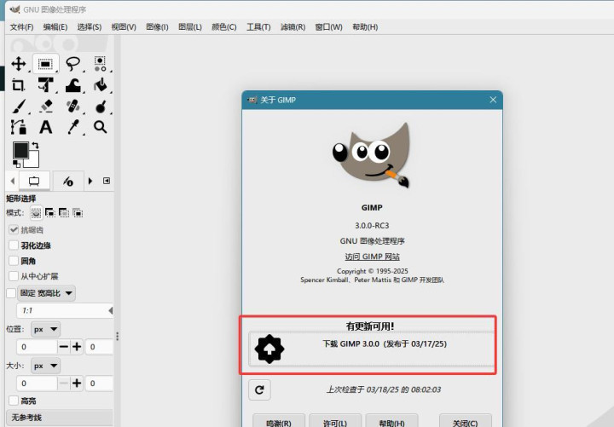Choose Subtract from selection mode
Screen dimensions: 614x427
coord(64,213)
